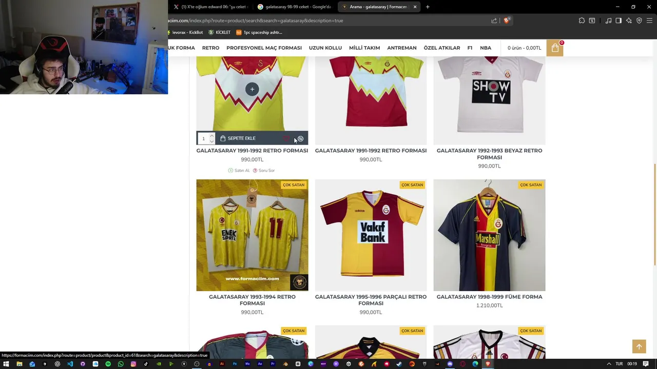This screenshot has height=369, width=657.
Task: Click the Satın Al link
Action: (x=239, y=170)
